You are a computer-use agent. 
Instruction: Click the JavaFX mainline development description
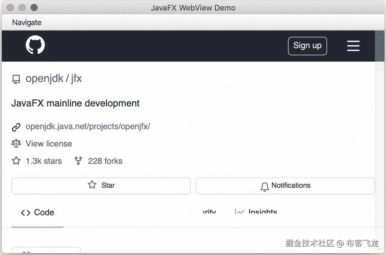pyautogui.click(x=75, y=103)
